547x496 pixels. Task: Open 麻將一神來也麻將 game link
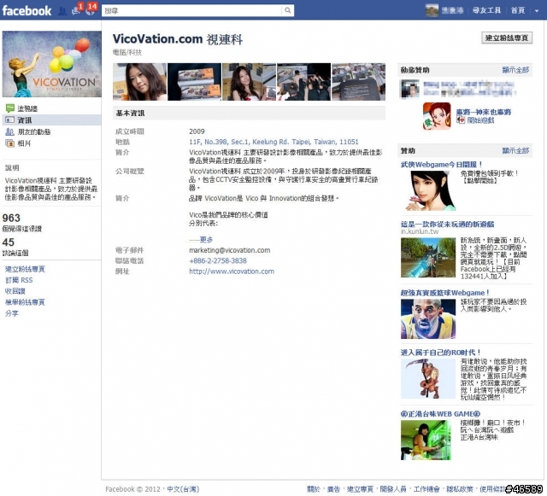[484, 112]
